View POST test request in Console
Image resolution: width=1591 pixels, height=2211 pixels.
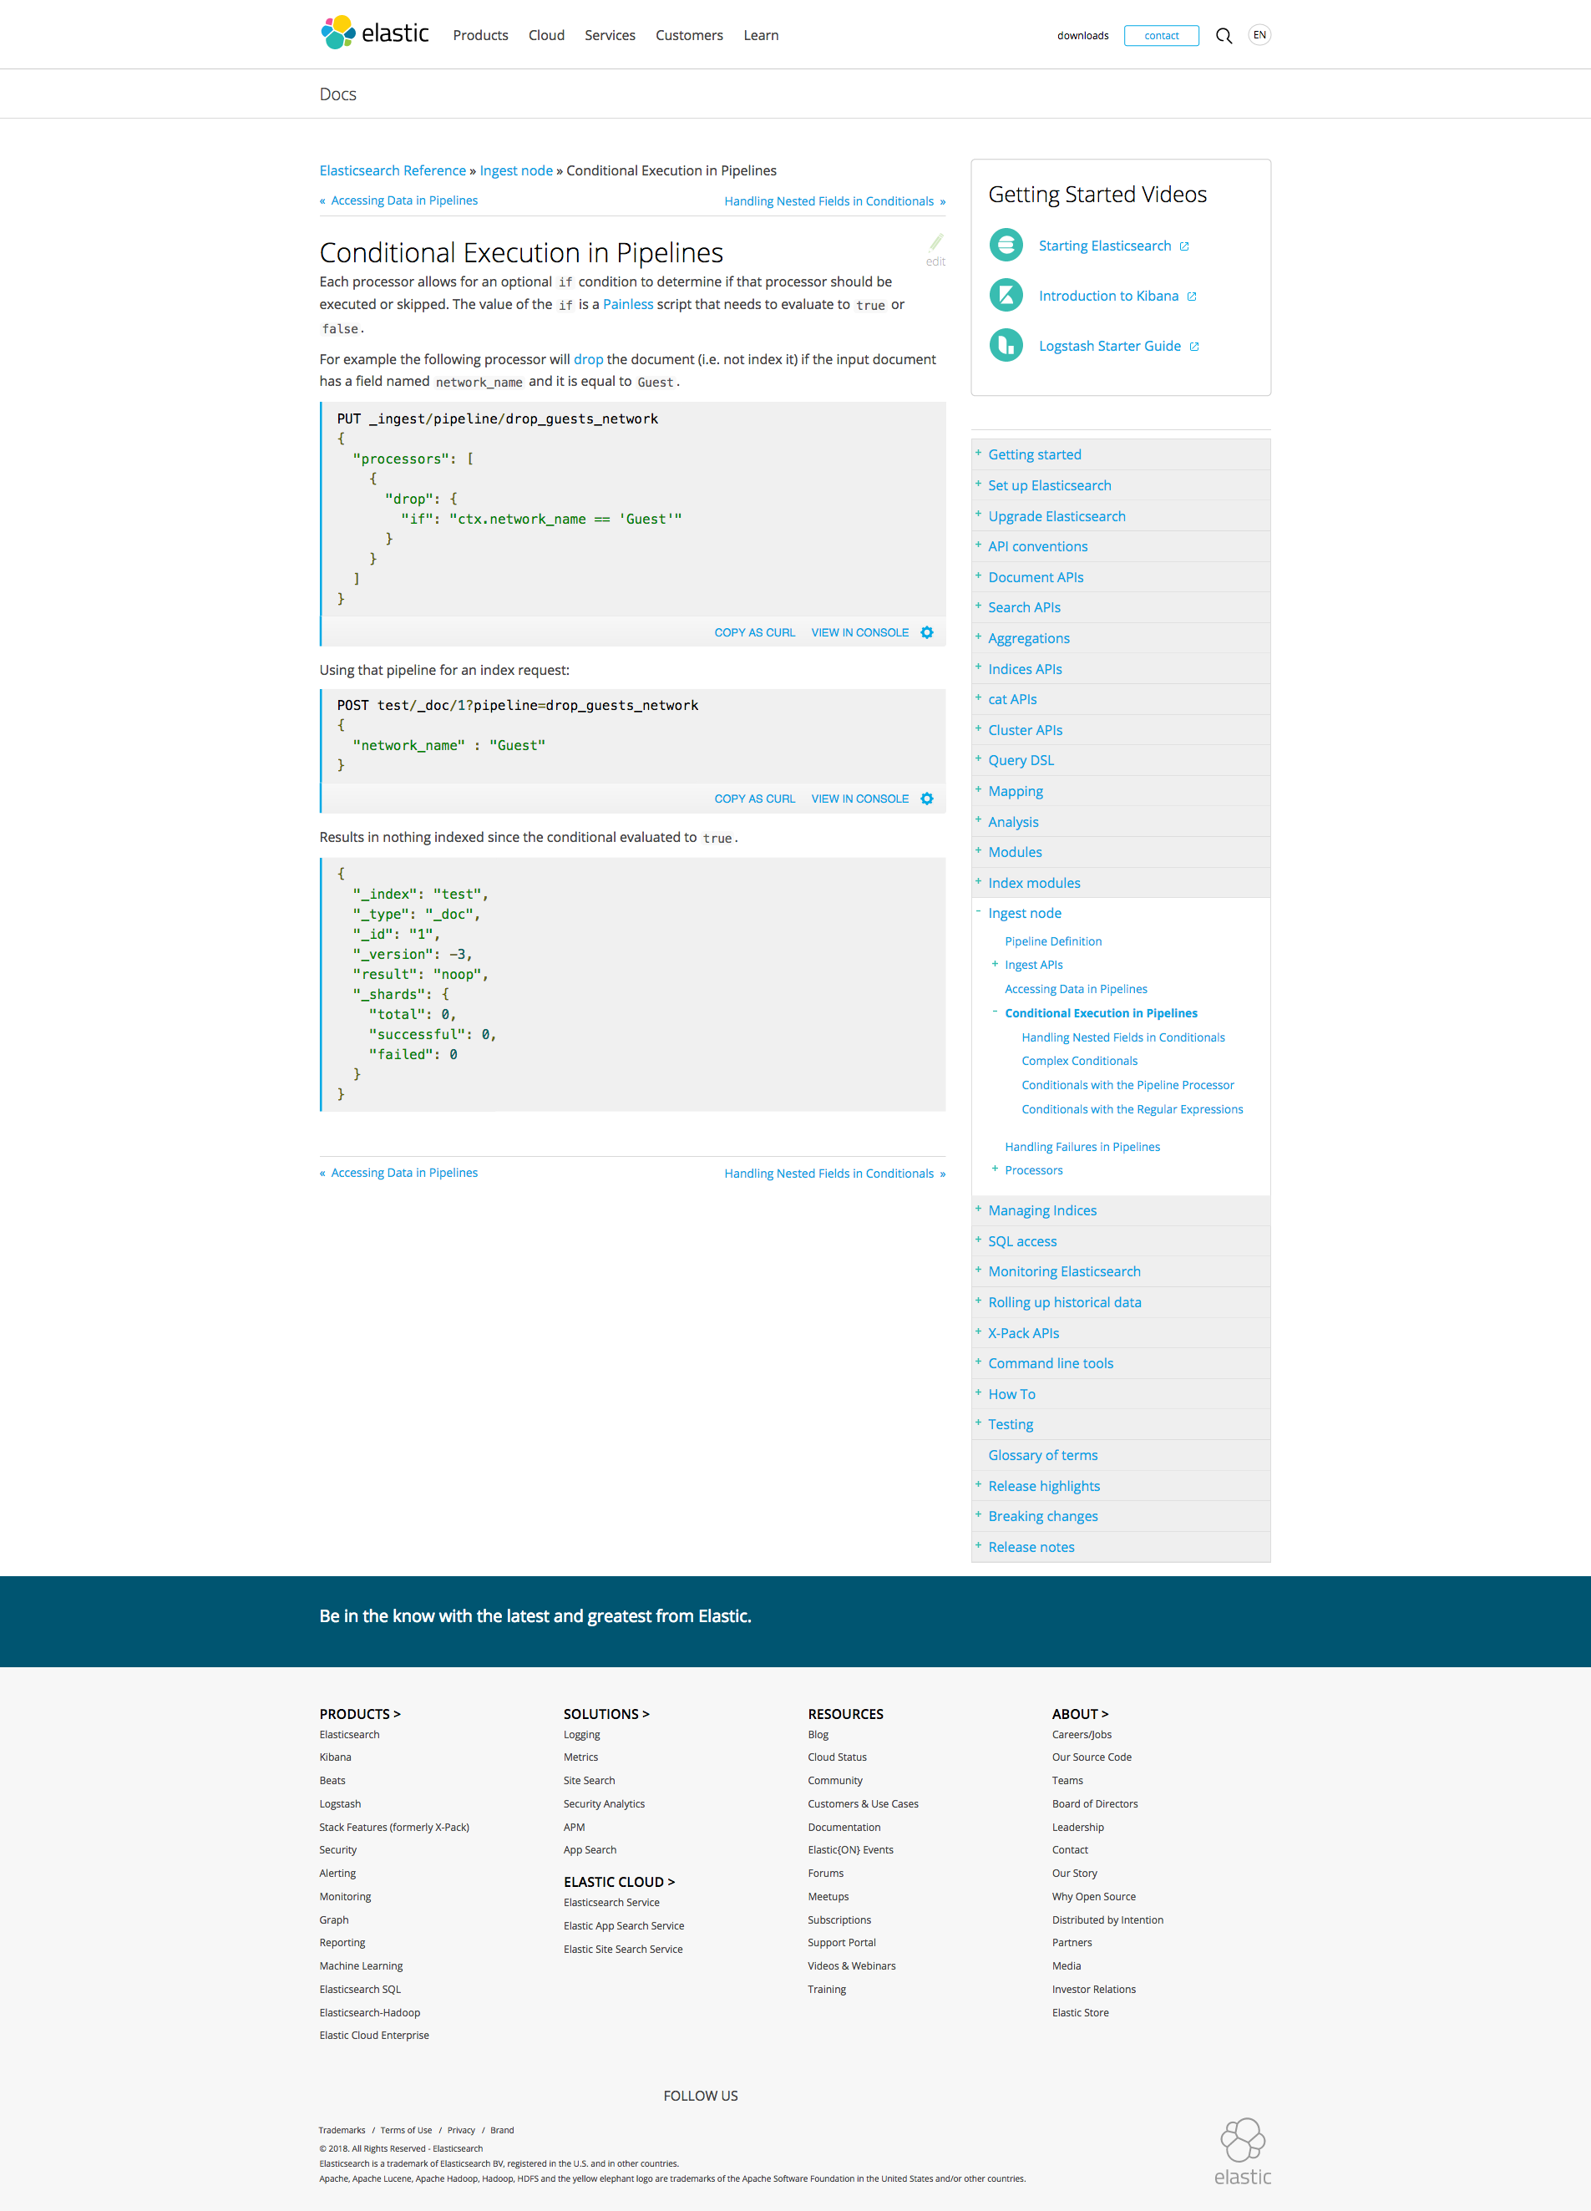[860, 799]
